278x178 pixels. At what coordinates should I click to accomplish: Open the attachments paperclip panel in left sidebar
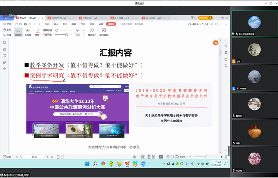(x=5, y=63)
